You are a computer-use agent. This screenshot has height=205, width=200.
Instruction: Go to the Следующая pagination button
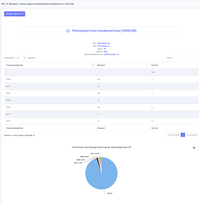point(192,135)
